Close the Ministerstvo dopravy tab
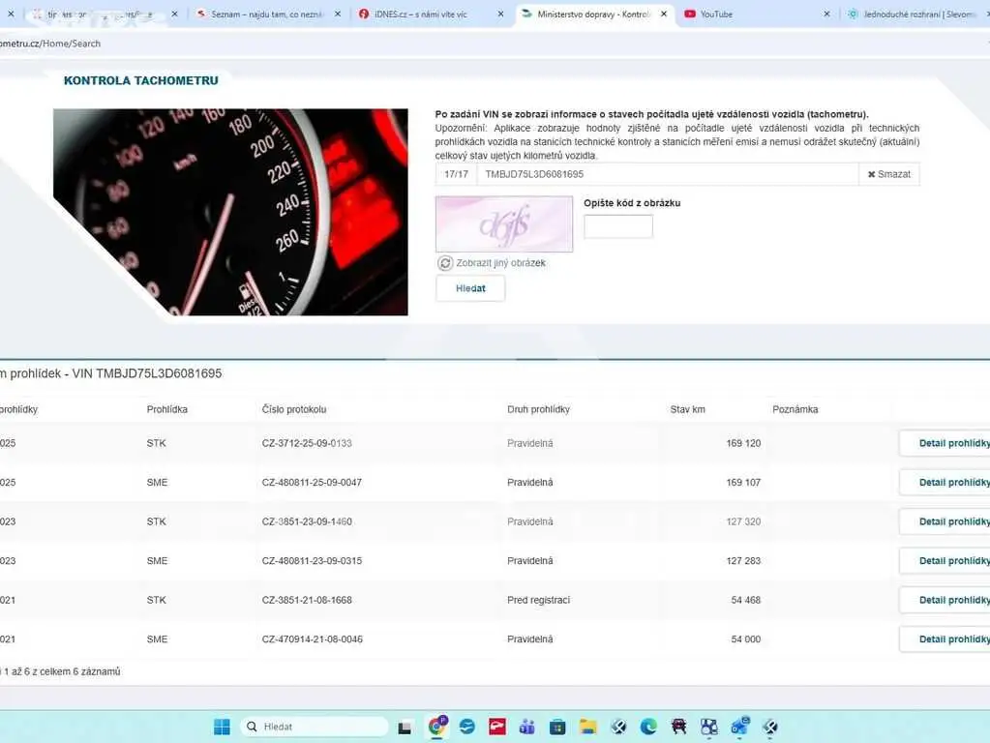The height and width of the screenshot is (743, 990). pos(664,14)
